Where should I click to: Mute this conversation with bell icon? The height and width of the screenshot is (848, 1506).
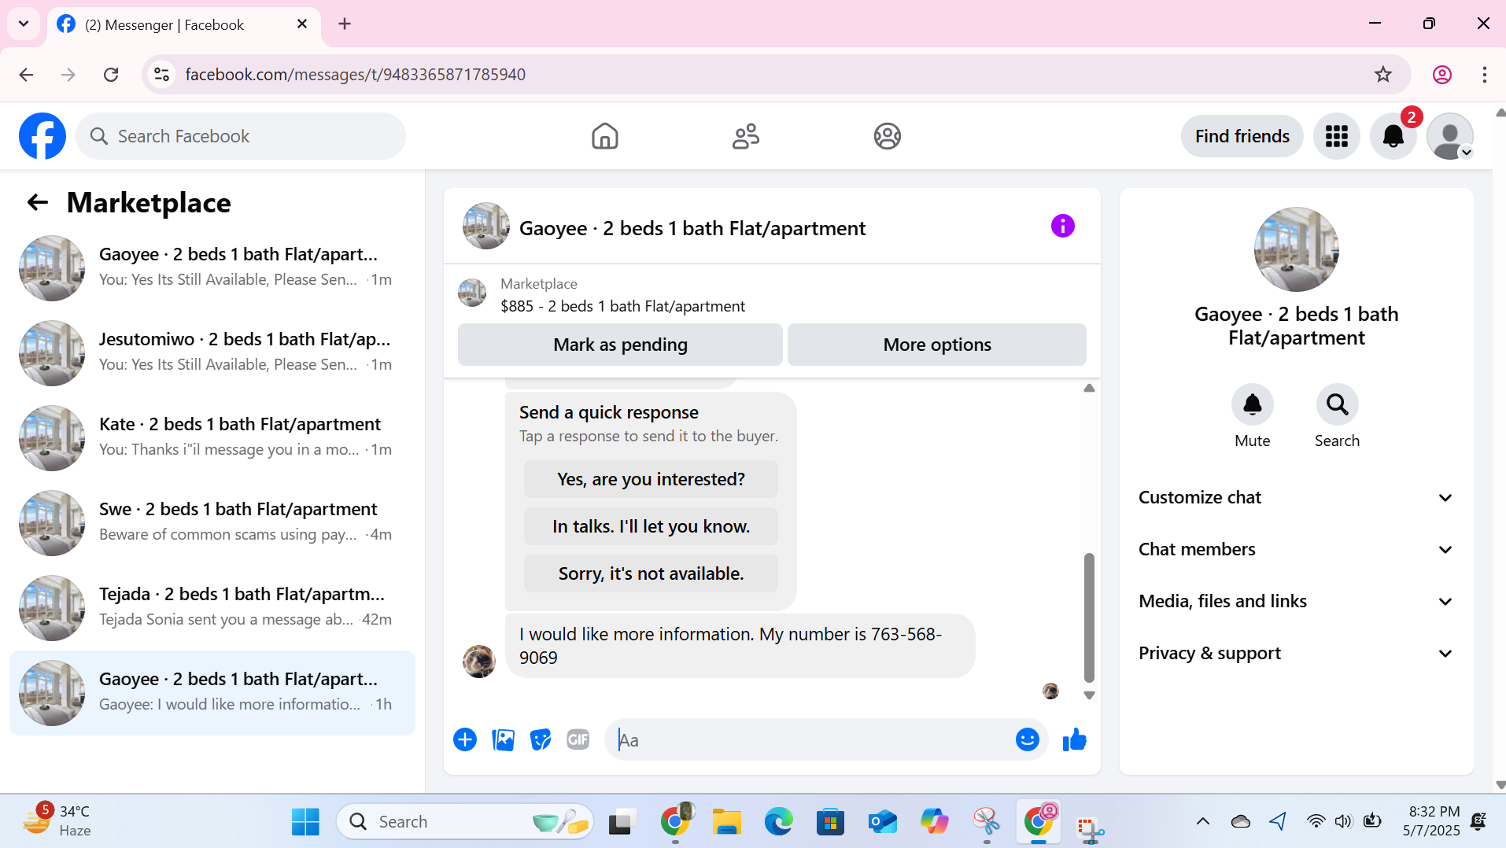point(1252,404)
